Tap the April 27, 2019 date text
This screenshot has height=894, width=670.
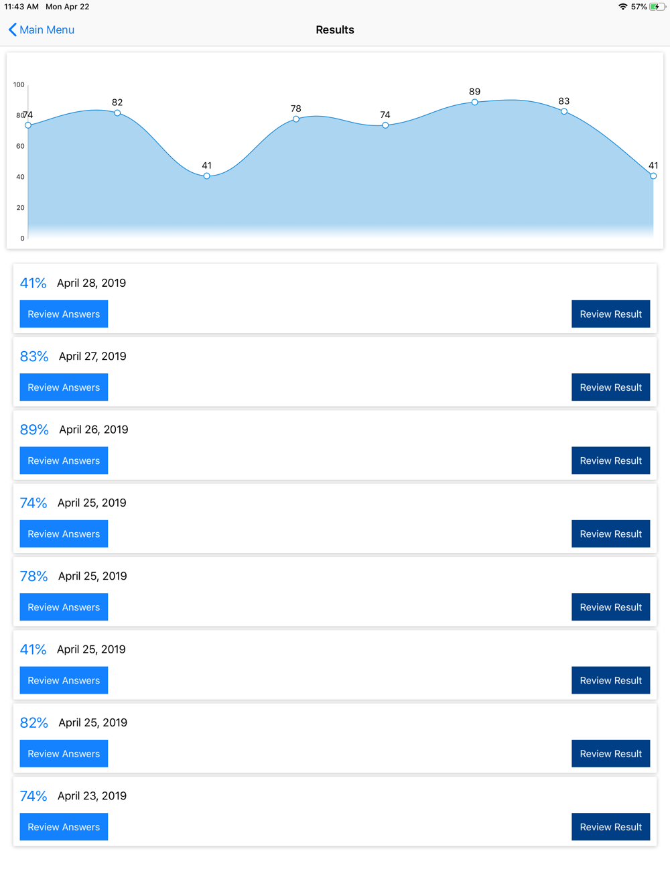click(x=92, y=357)
